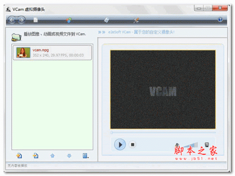Add a file to the playlist

click(19, 156)
